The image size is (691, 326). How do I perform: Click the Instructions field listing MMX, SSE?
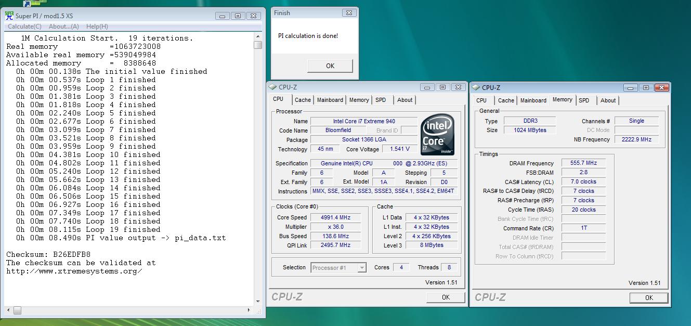tap(384, 191)
